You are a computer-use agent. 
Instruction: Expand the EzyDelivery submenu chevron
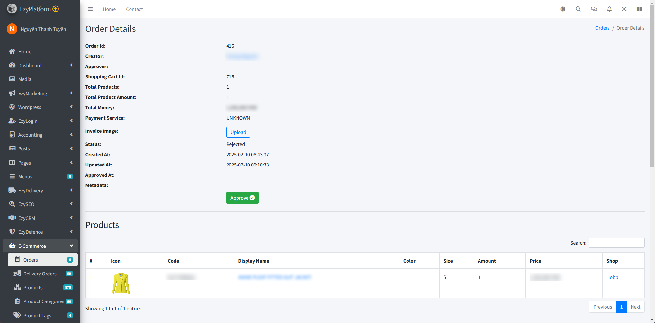71,190
